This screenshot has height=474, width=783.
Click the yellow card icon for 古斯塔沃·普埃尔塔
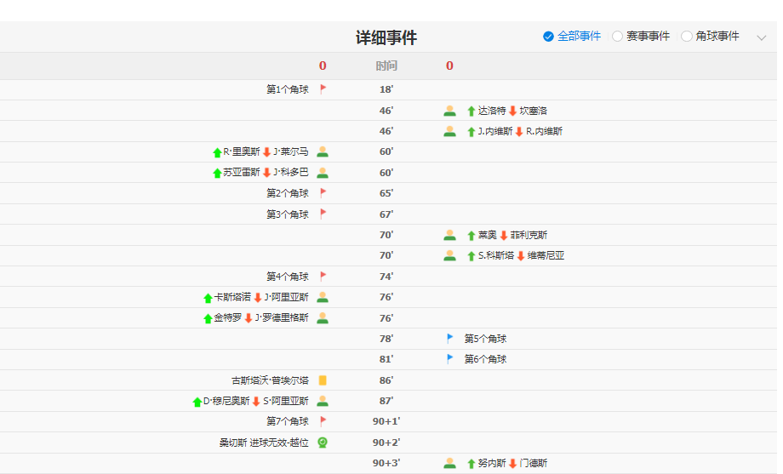point(323,380)
